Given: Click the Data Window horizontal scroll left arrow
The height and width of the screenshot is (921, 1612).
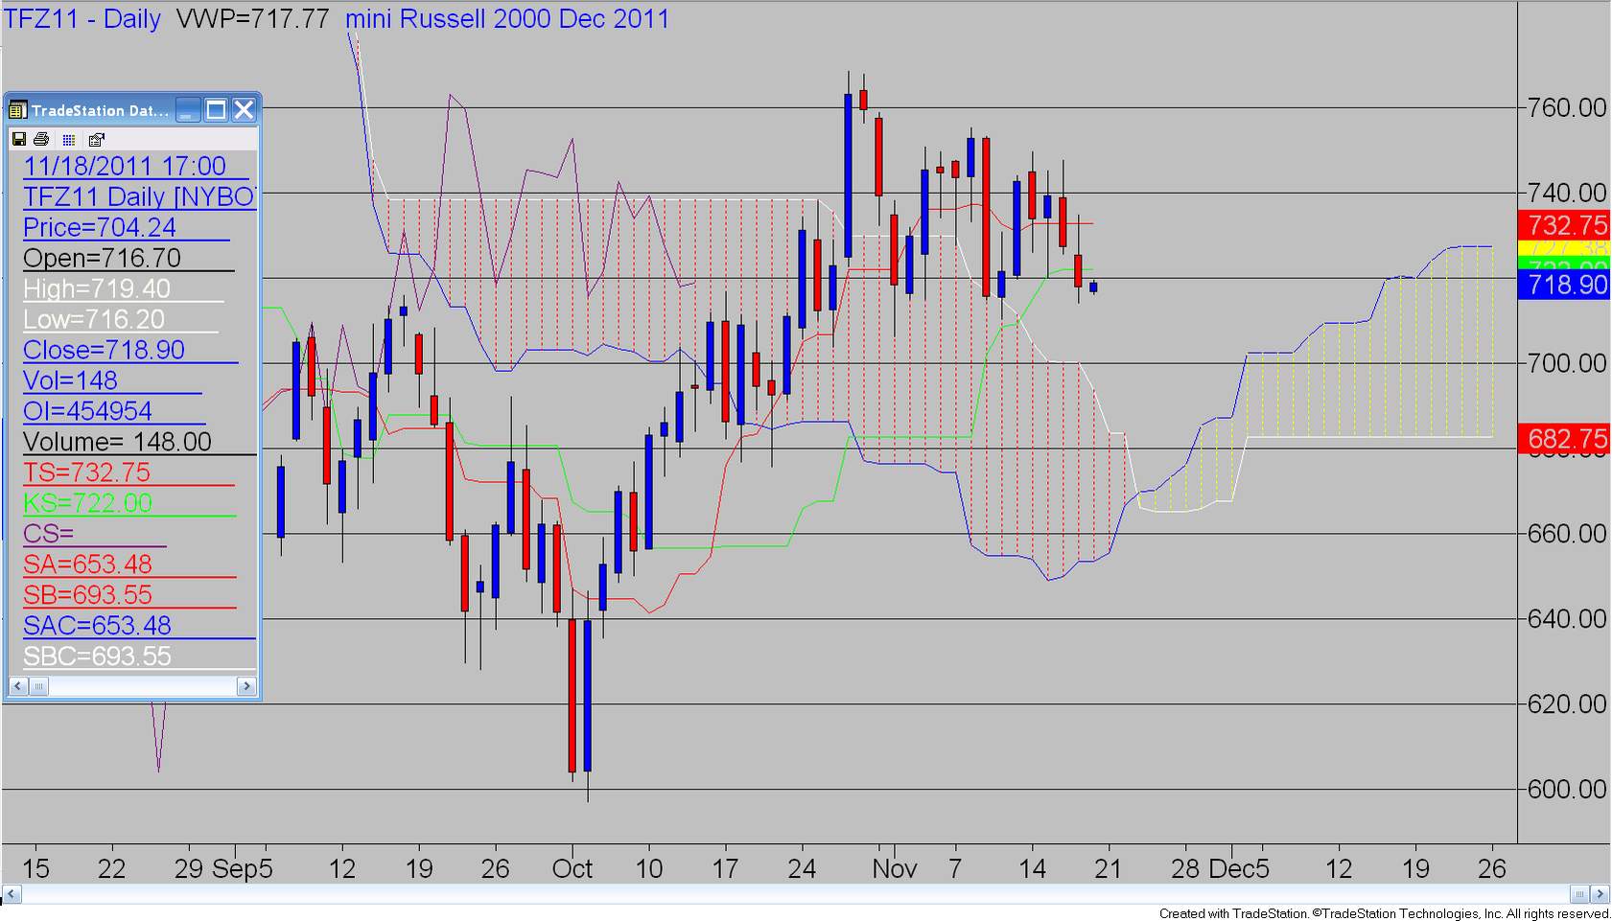Looking at the screenshot, I should click(17, 686).
